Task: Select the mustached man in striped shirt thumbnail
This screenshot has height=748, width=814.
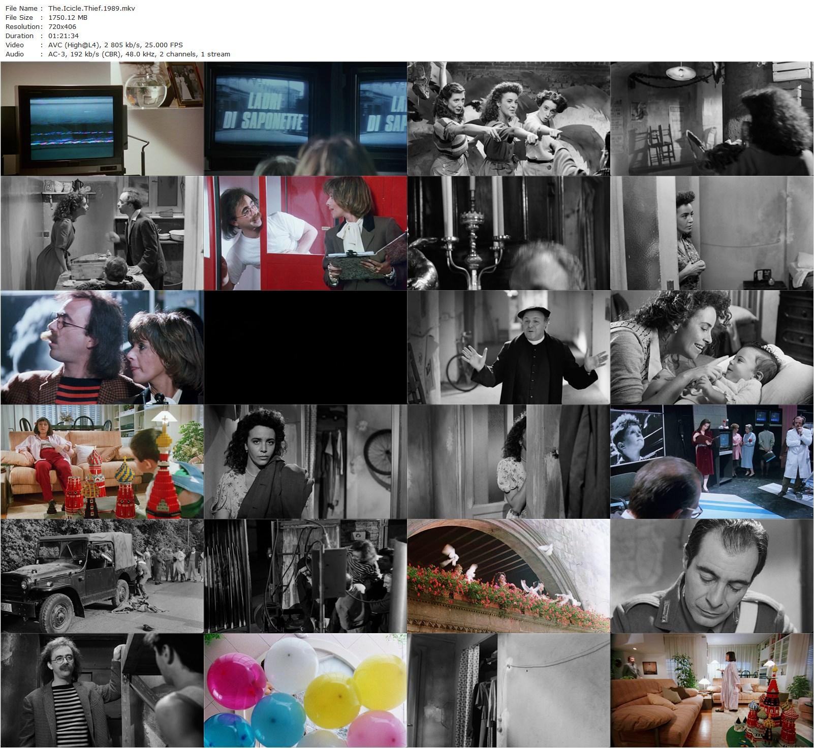Action: point(102,690)
